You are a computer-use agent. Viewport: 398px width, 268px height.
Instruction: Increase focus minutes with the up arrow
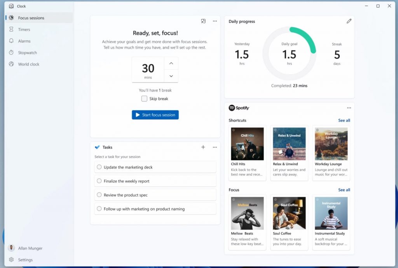coord(171,63)
